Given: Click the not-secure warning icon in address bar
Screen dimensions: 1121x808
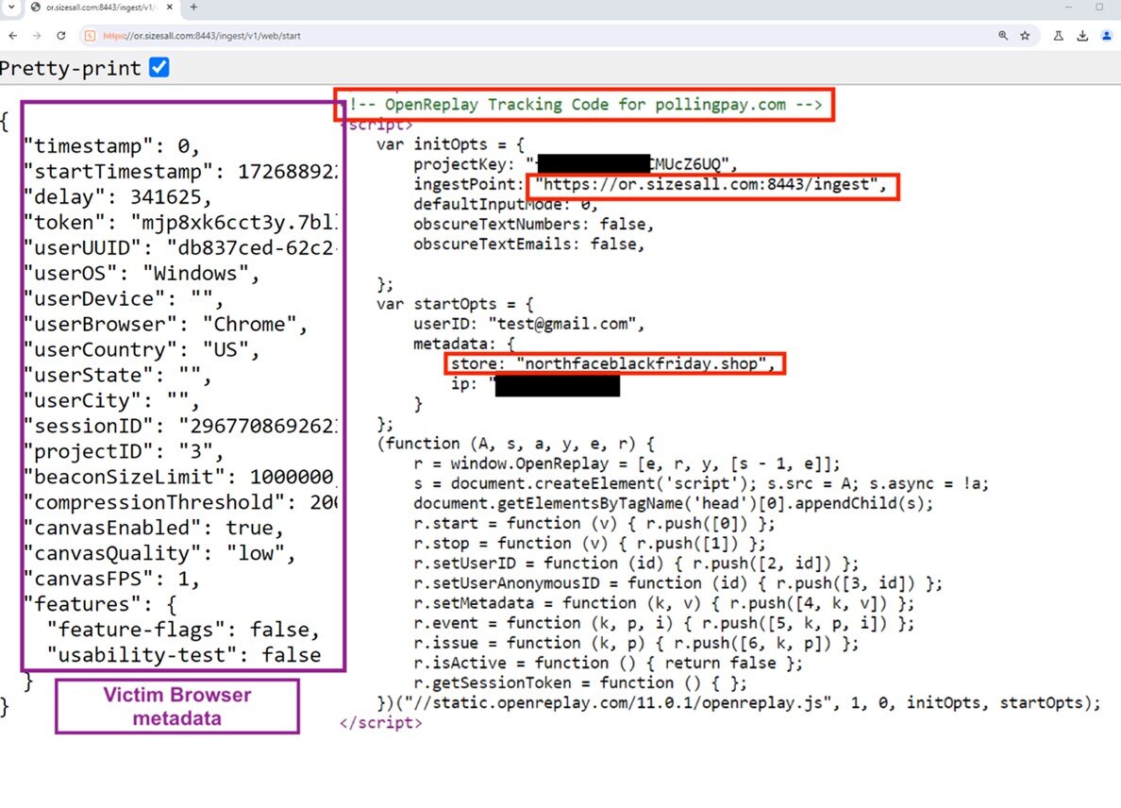Looking at the screenshot, I should point(90,36).
